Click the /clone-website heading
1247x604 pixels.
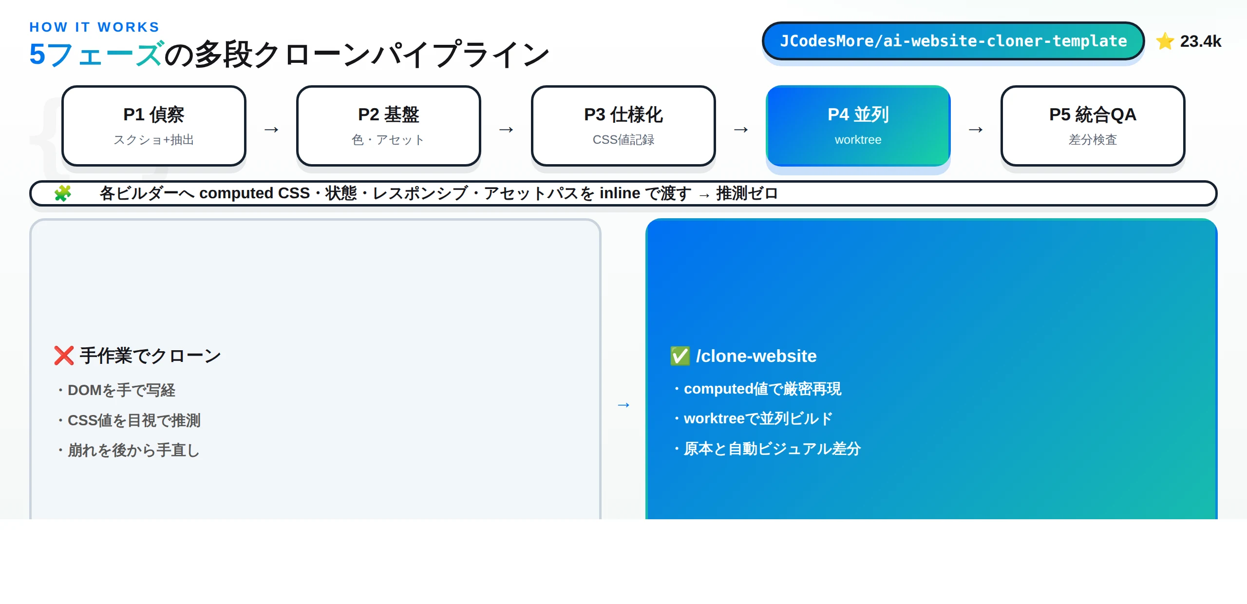tap(756, 356)
